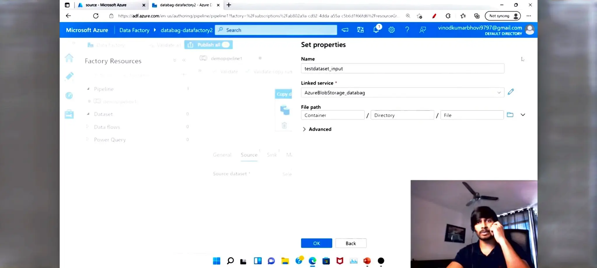Switch to the databag-datafactory2 browser tab
Viewport: 597px width, 268px height.
coord(186,5)
